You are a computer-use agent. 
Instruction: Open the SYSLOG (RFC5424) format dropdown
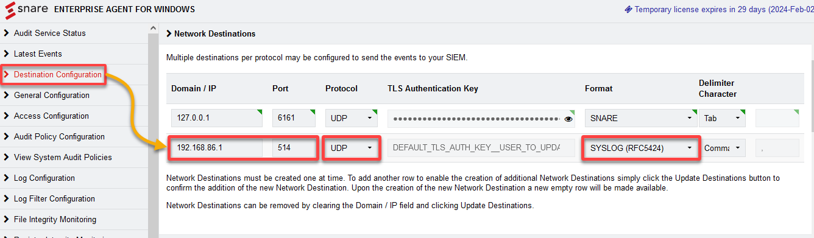point(639,148)
